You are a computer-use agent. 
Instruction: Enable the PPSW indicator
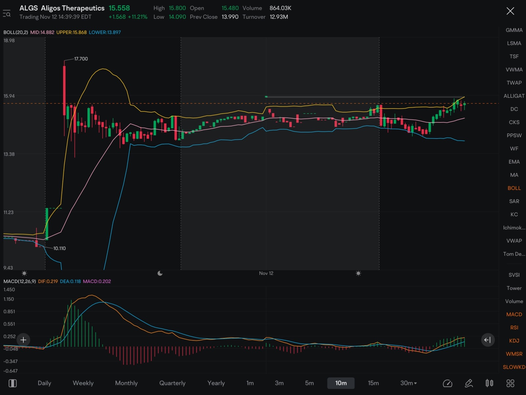click(x=514, y=135)
